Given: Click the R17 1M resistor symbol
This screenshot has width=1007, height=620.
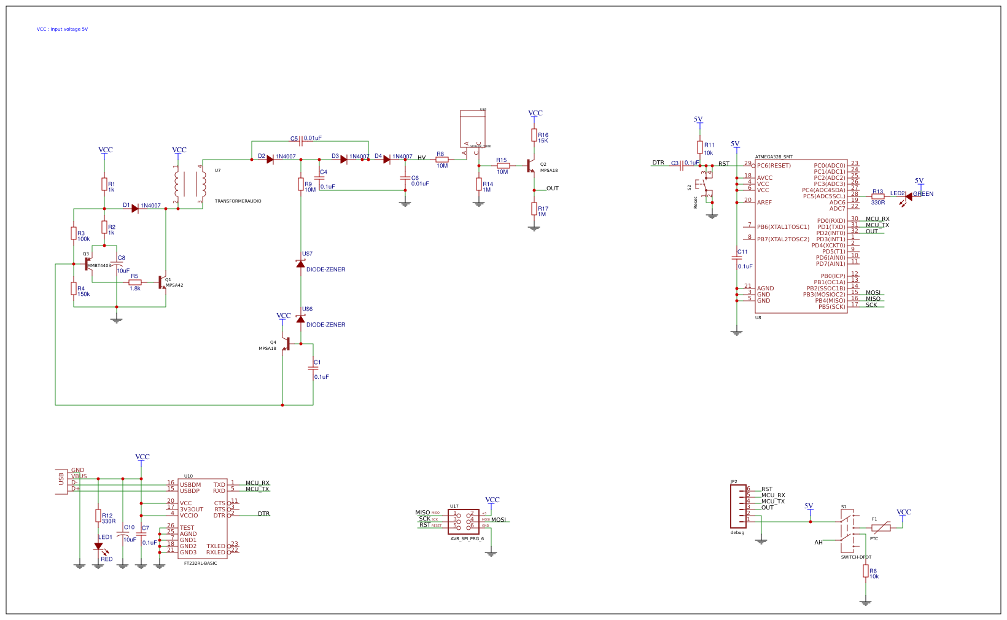Looking at the screenshot, I should tap(534, 209).
